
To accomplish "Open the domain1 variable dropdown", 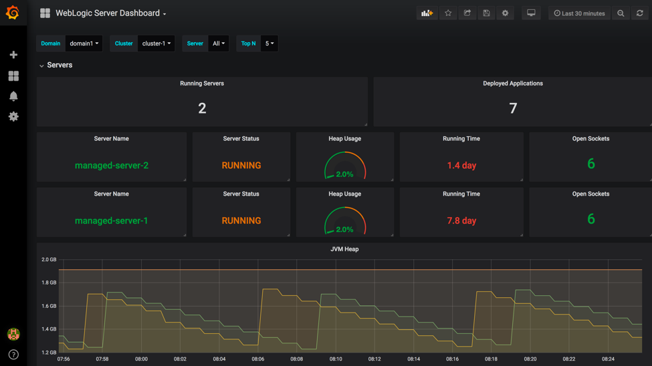I will (84, 43).
